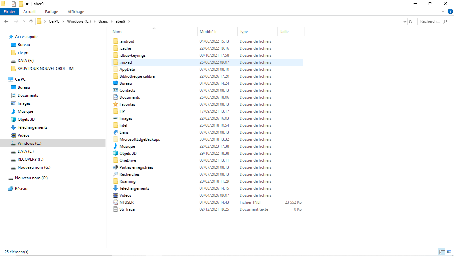The width and height of the screenshot is (454, 256).
Task: Click the Up one level arrow
Action: click(31, 21)
